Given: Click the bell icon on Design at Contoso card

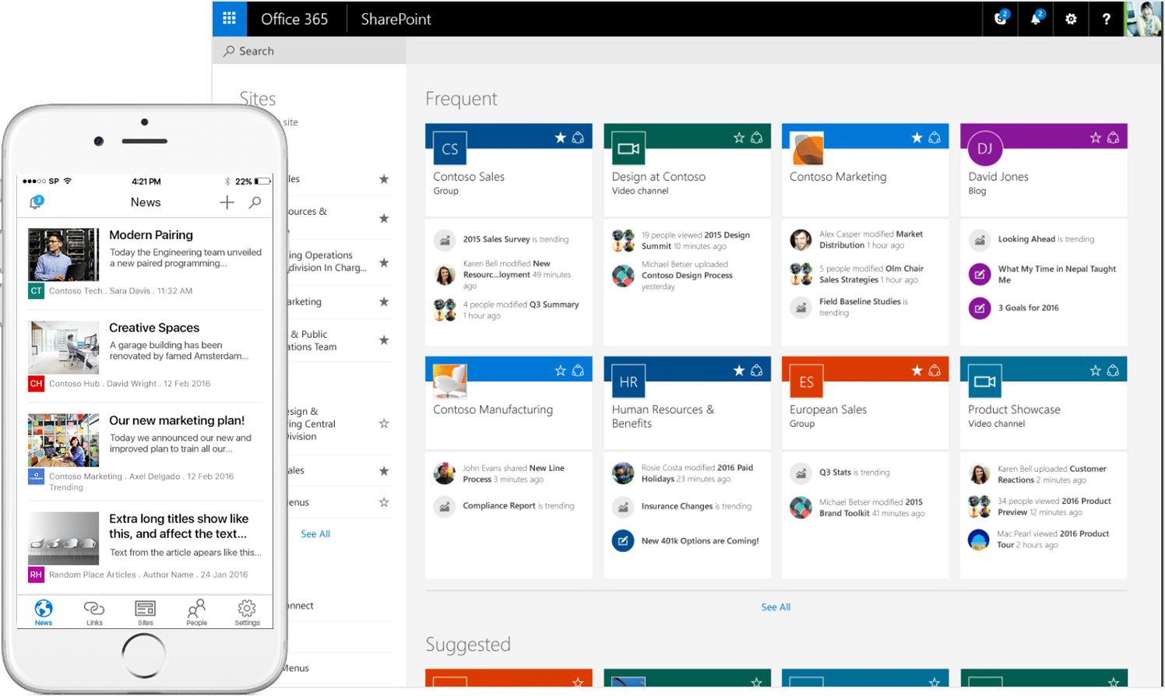Looking at the screenshot, I should [x=757, y=138].
